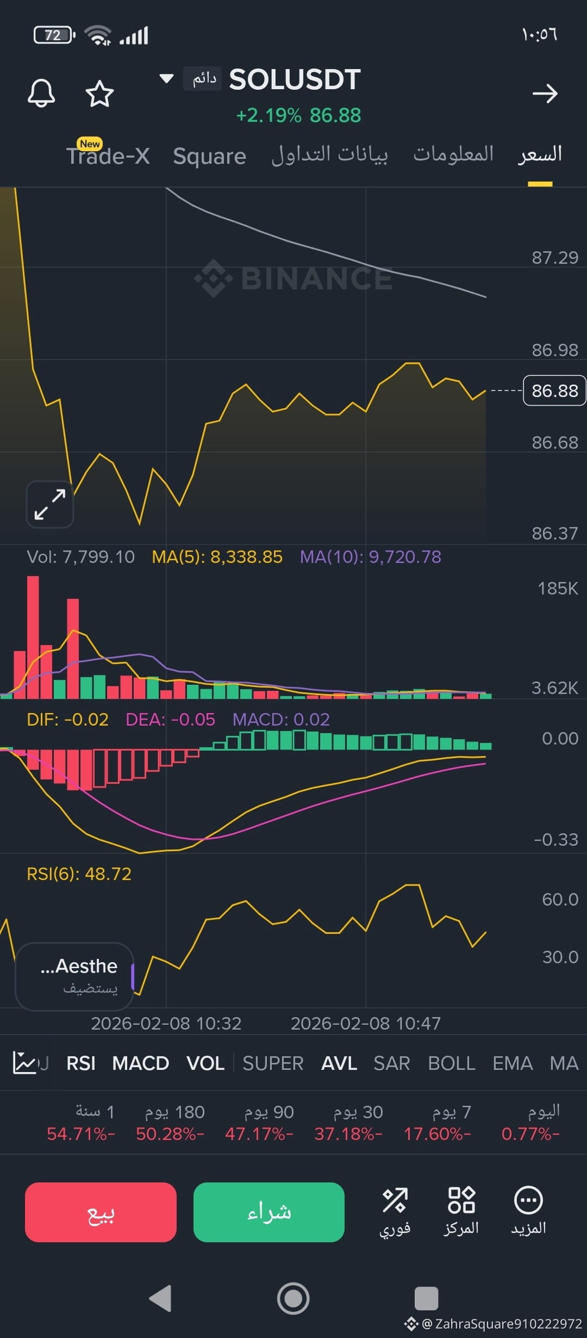Click the دائم perpetual tag
The image size is (587, 1338).
pos(203,79)
